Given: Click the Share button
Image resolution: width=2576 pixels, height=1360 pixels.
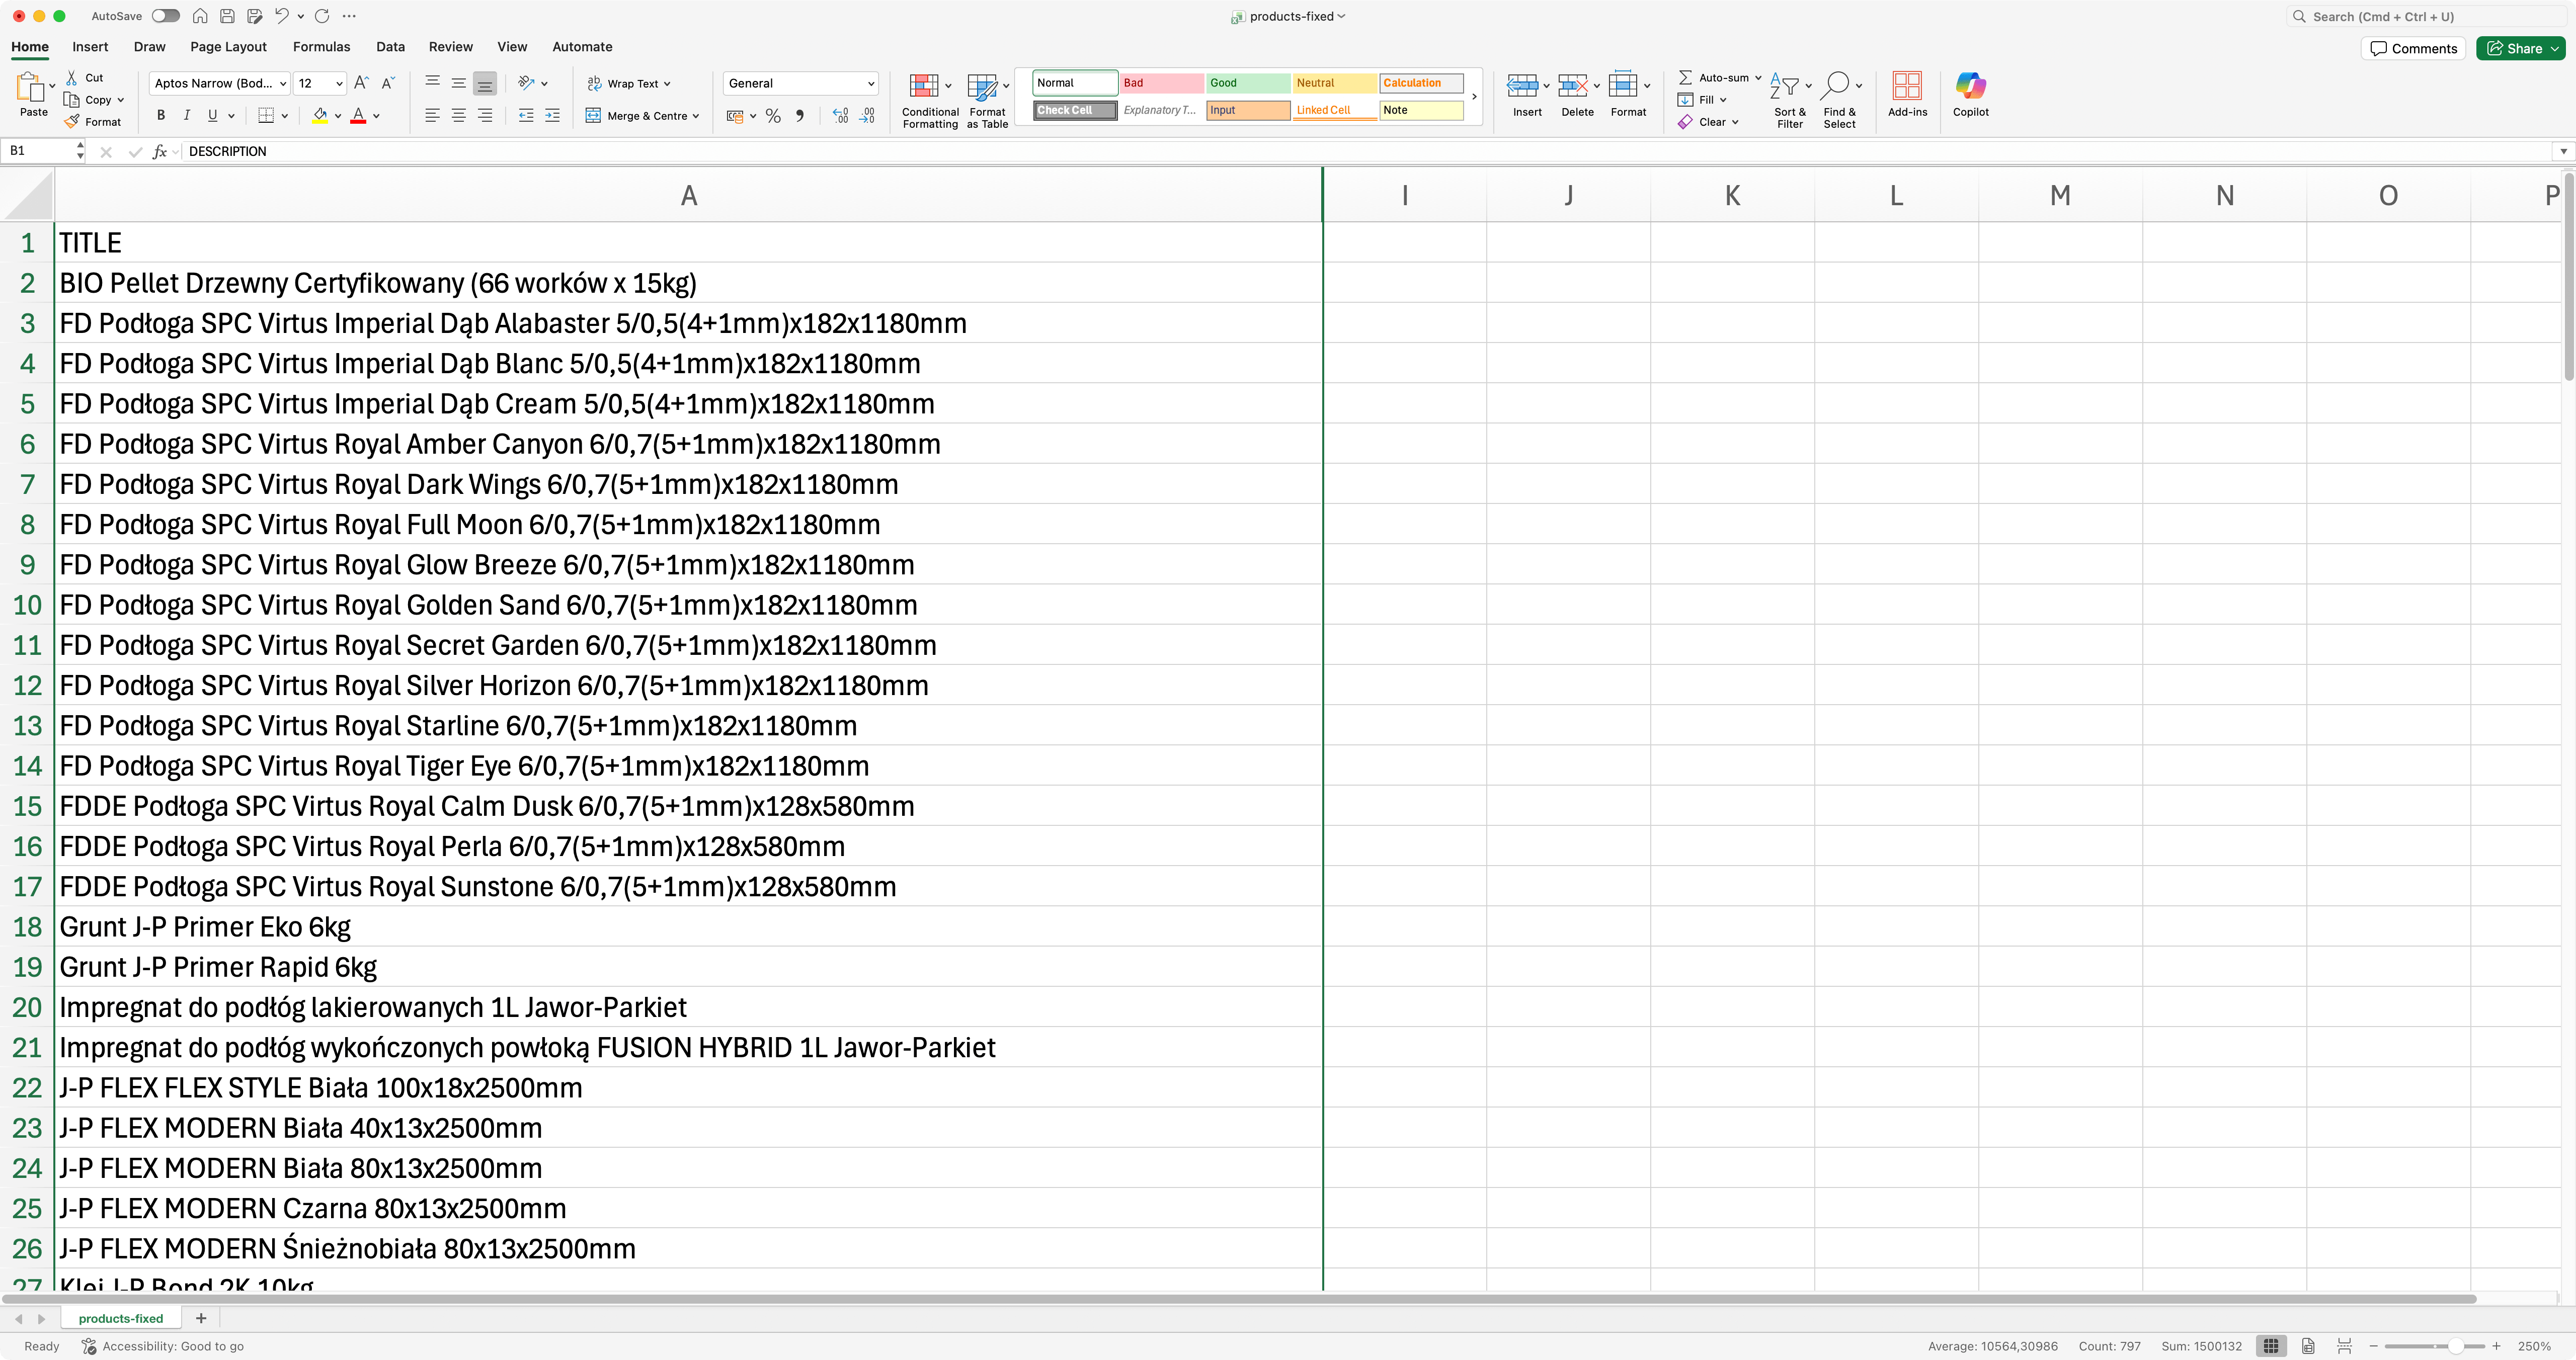Looking at the screenshot, I should click(x=2514, y=48).
